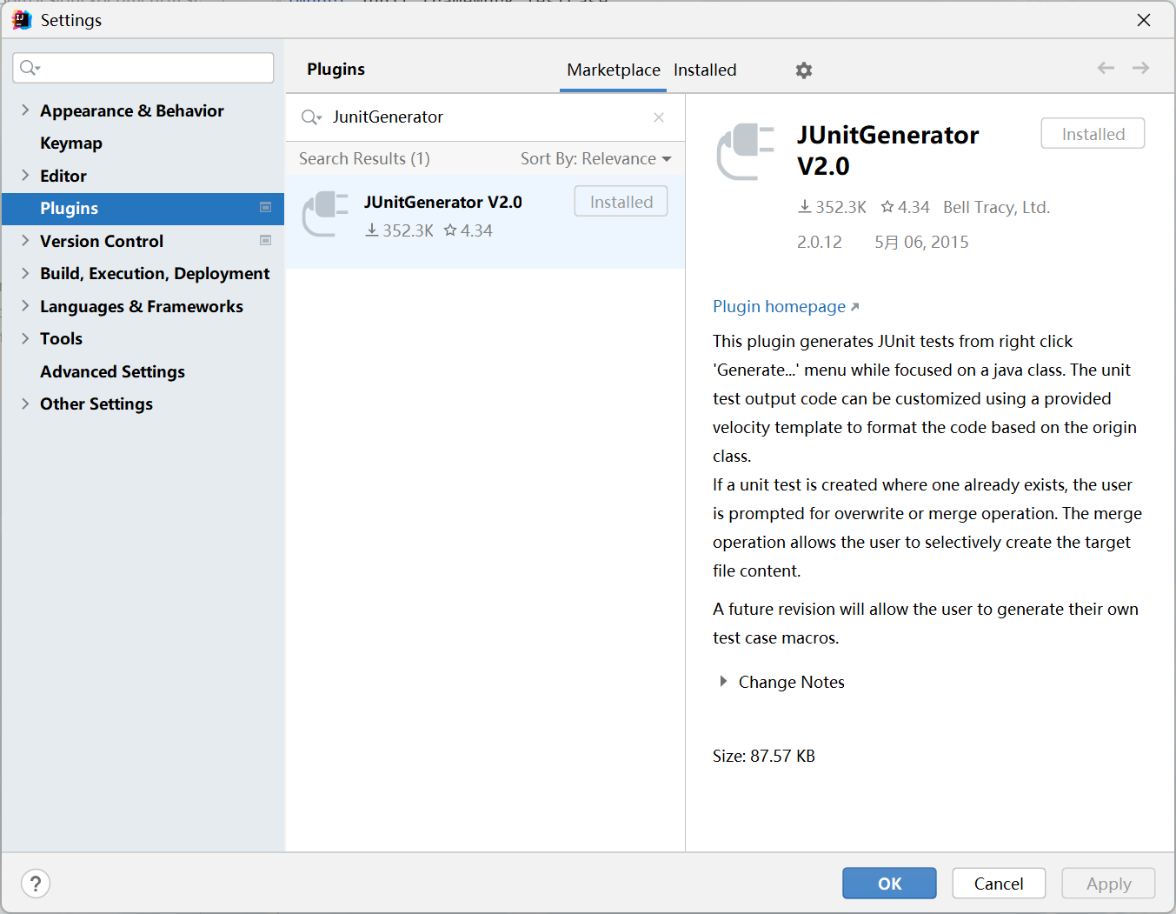Click the project-level marker beside Plugins
The height and width of the screenshot is (914, 1176).
coord(266,207)
